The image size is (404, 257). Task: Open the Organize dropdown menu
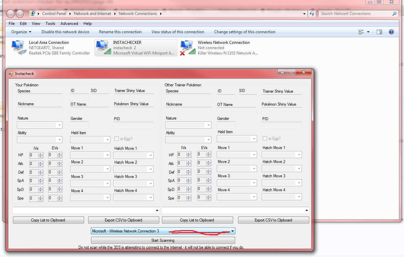[x=21, y=32]
